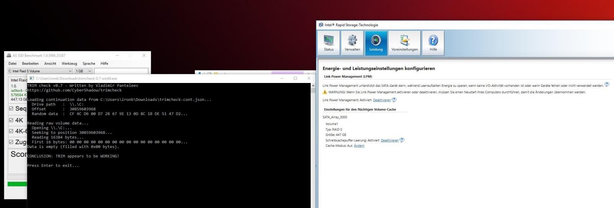Click the AS SSD Benchmark title bar icon
614x208 pixels.
9,55
